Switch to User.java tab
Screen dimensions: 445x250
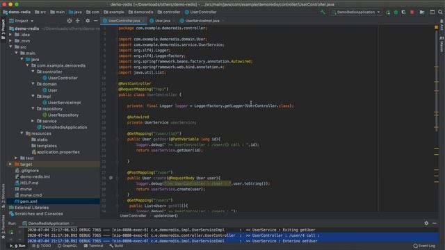pos(163,21)
